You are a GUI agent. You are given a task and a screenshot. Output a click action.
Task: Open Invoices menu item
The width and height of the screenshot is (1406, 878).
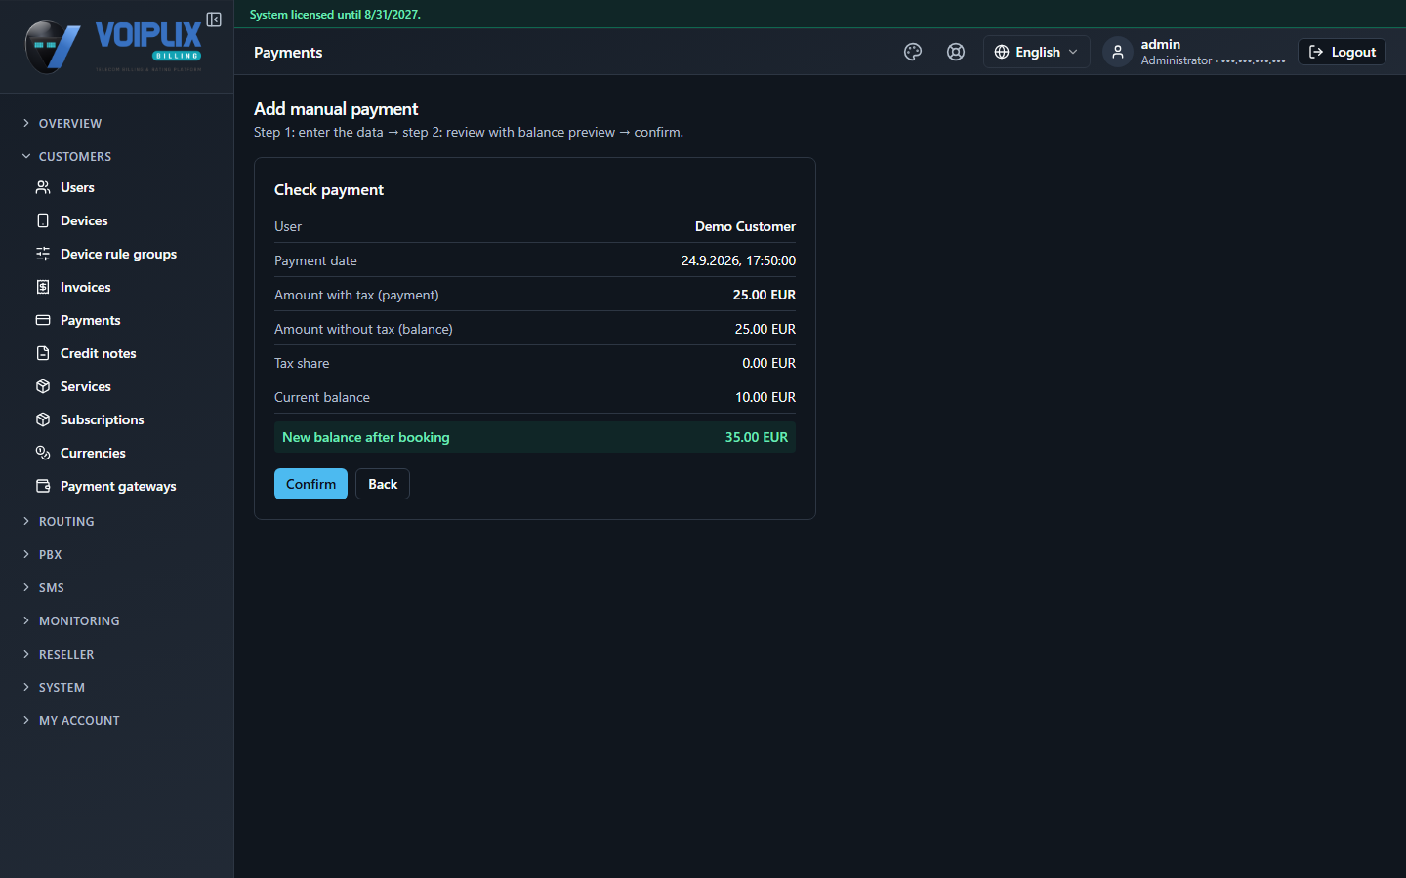(x=85, y=287)
